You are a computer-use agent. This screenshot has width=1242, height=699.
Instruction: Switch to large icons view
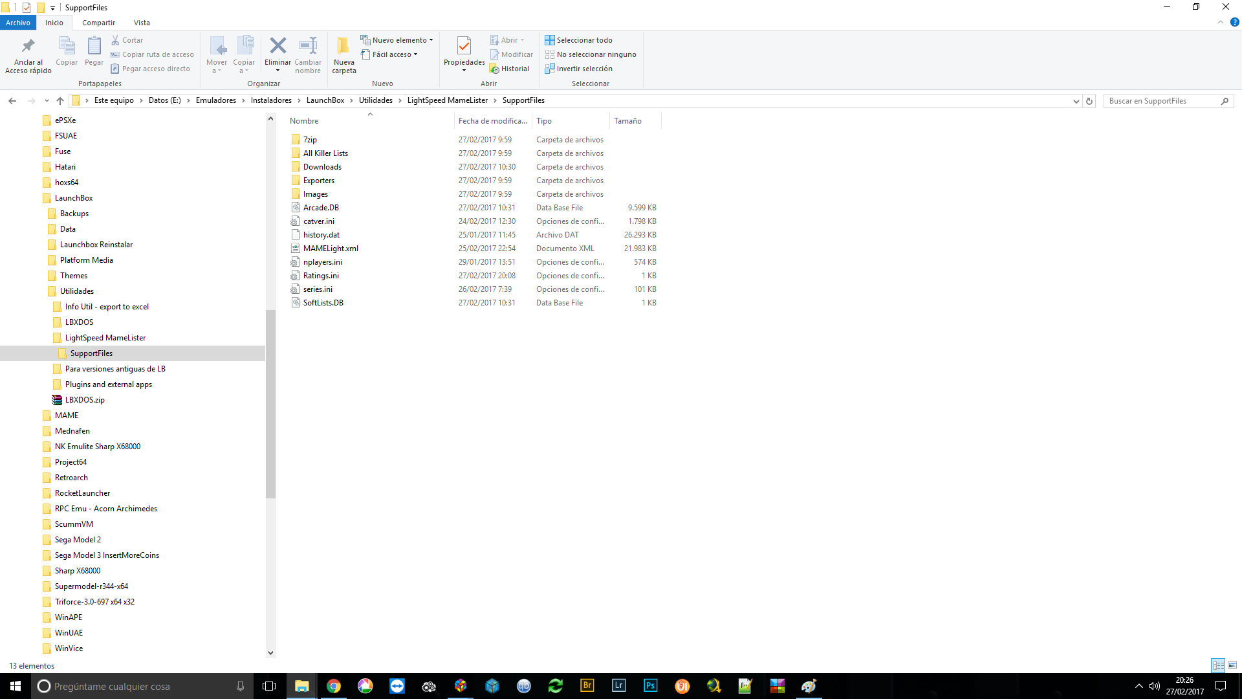pos(1232,665)
